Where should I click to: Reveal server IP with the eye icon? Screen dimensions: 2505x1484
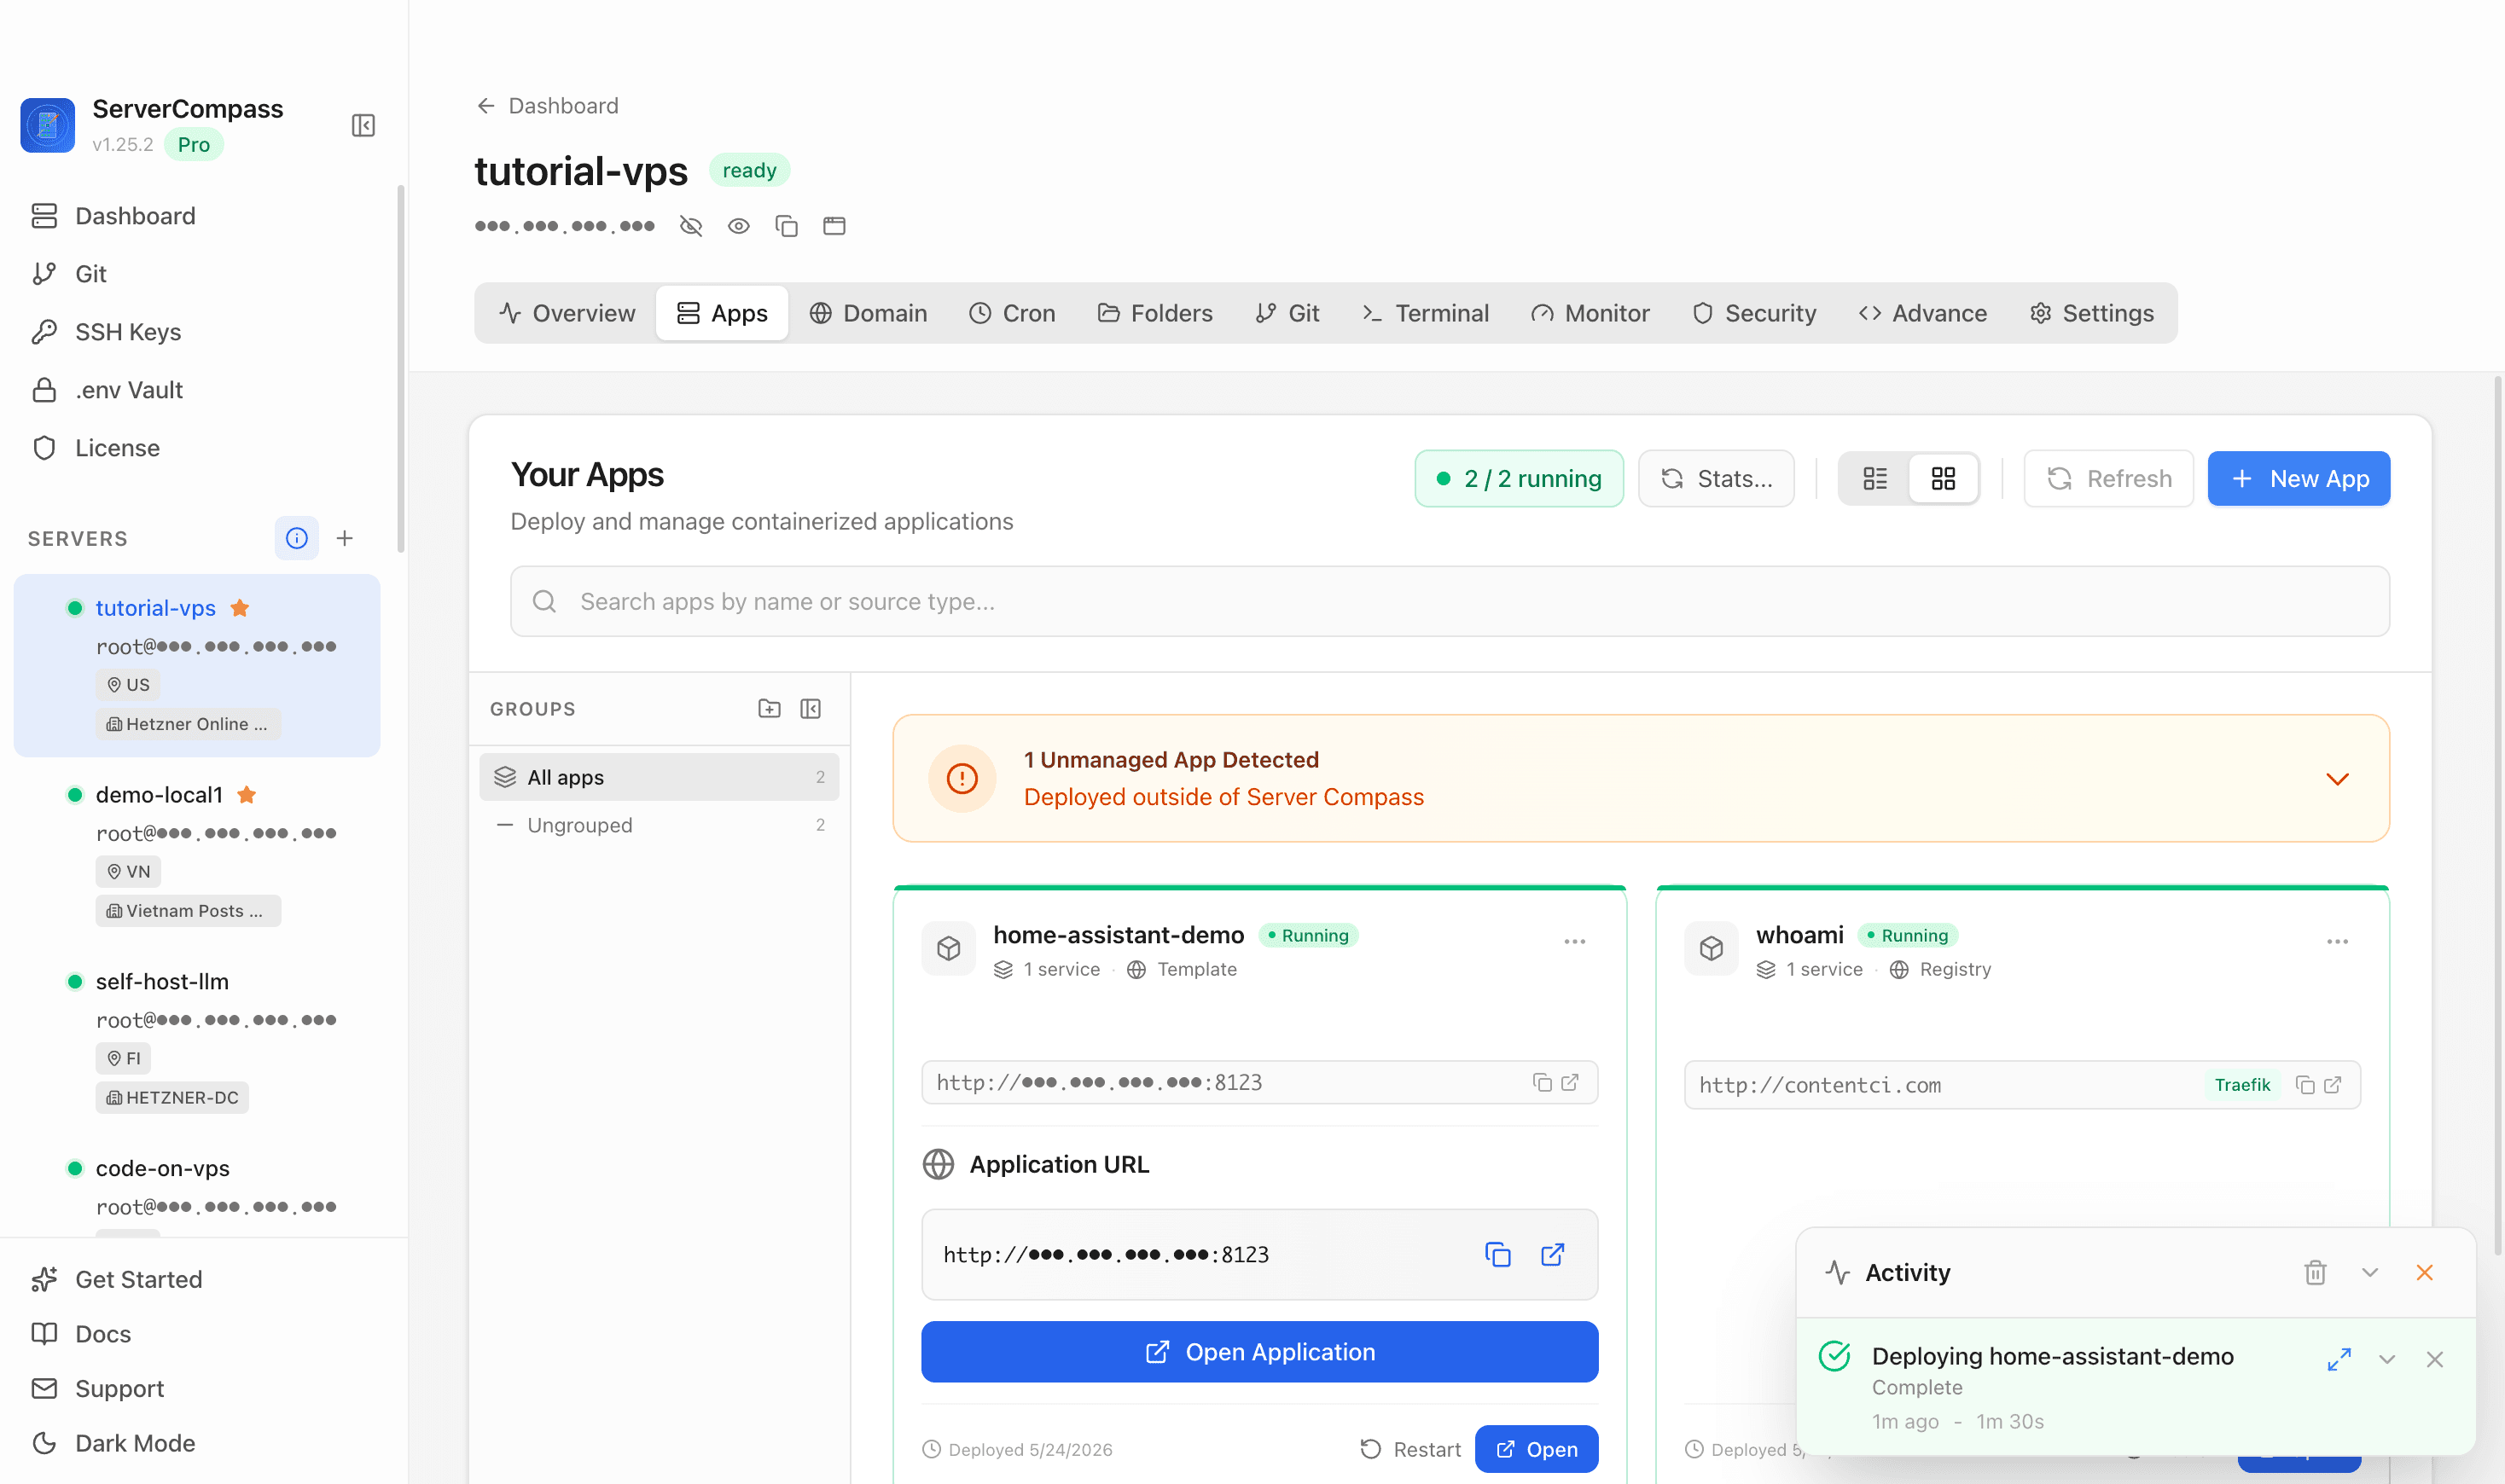pos(738,226)
